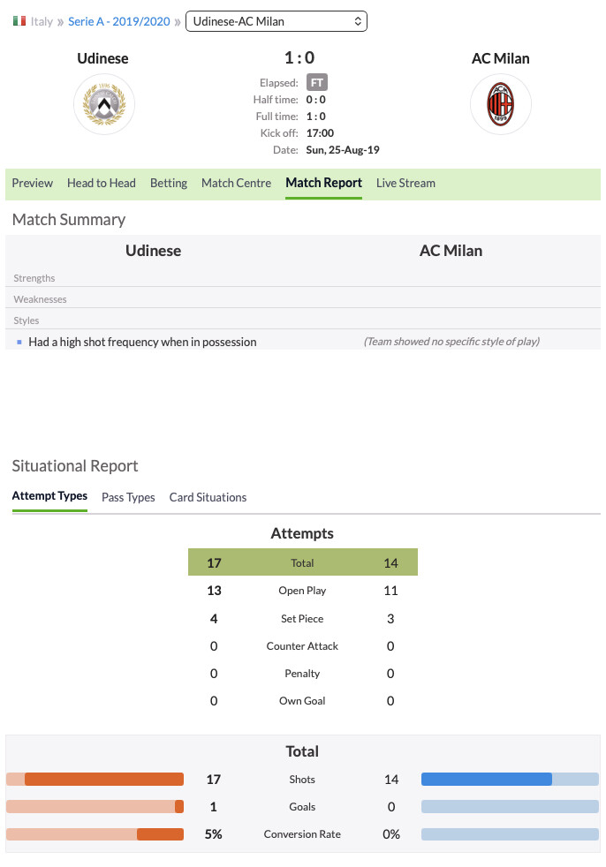The image size is (606, 867).
Task: Open the Match Centre tab
Action: [237, 183]
